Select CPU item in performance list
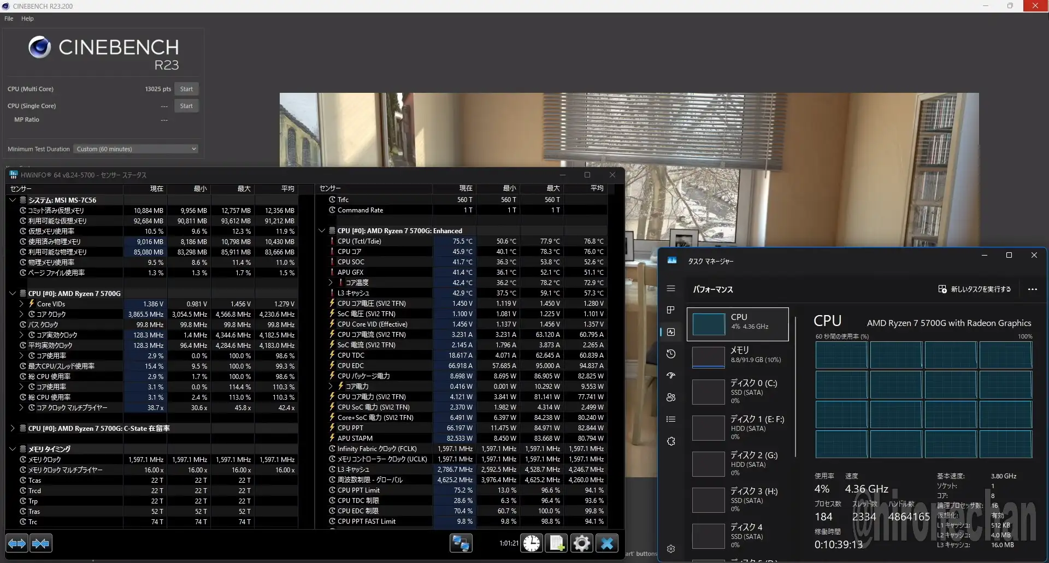This screenshot has width=1049, height=563. [738, 324]
